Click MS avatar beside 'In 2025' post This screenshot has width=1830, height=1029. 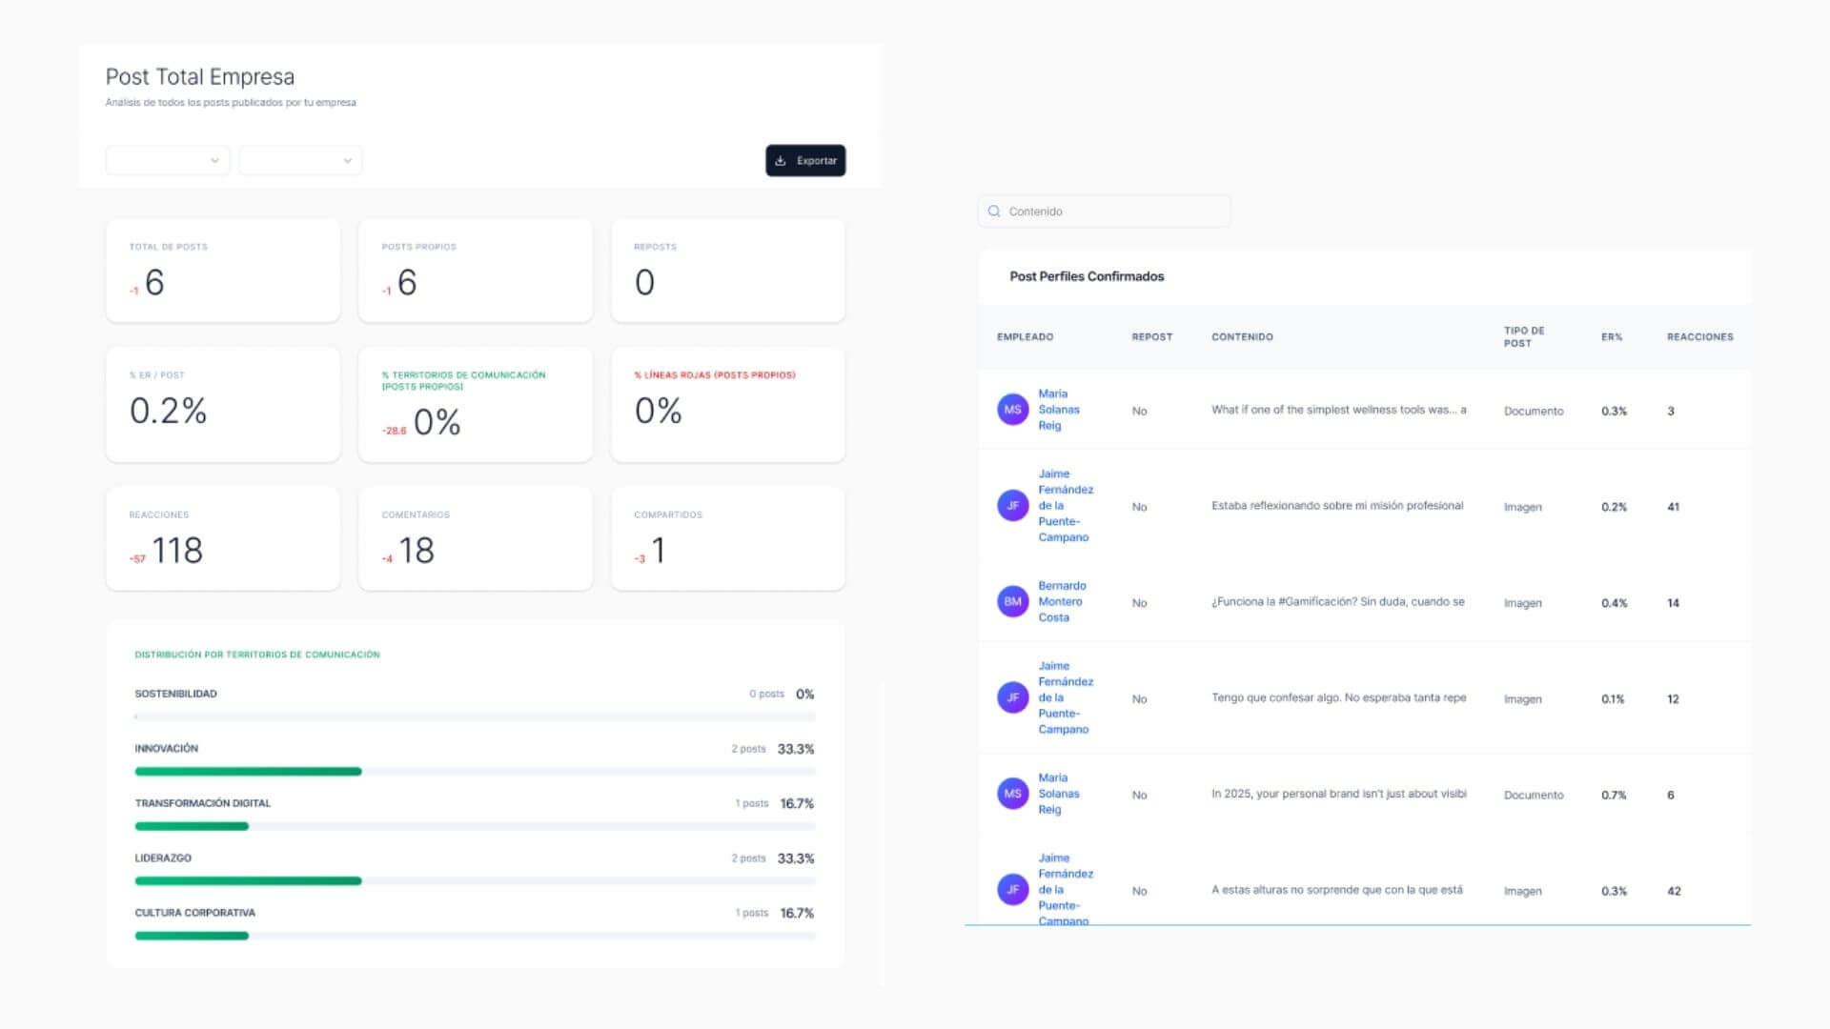pyautogui.click(x=1012, y=794)
